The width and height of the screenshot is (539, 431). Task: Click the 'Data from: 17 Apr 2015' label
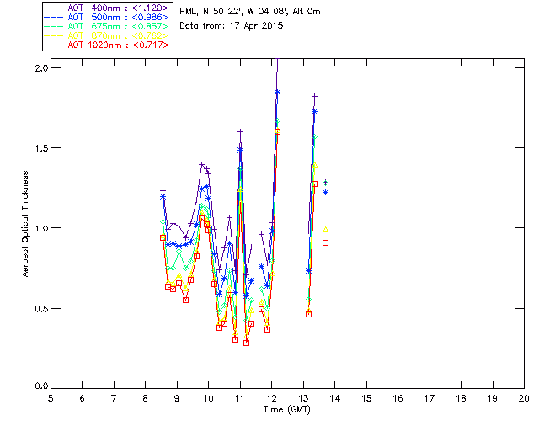(x=232, y=26)
